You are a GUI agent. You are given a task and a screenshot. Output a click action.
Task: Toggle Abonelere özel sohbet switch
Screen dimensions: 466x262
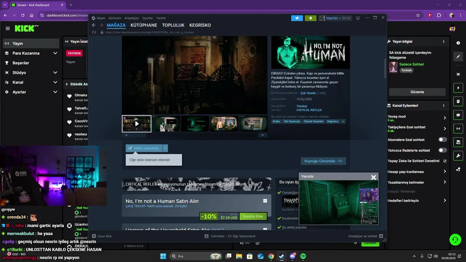click(x=443, y=140)
